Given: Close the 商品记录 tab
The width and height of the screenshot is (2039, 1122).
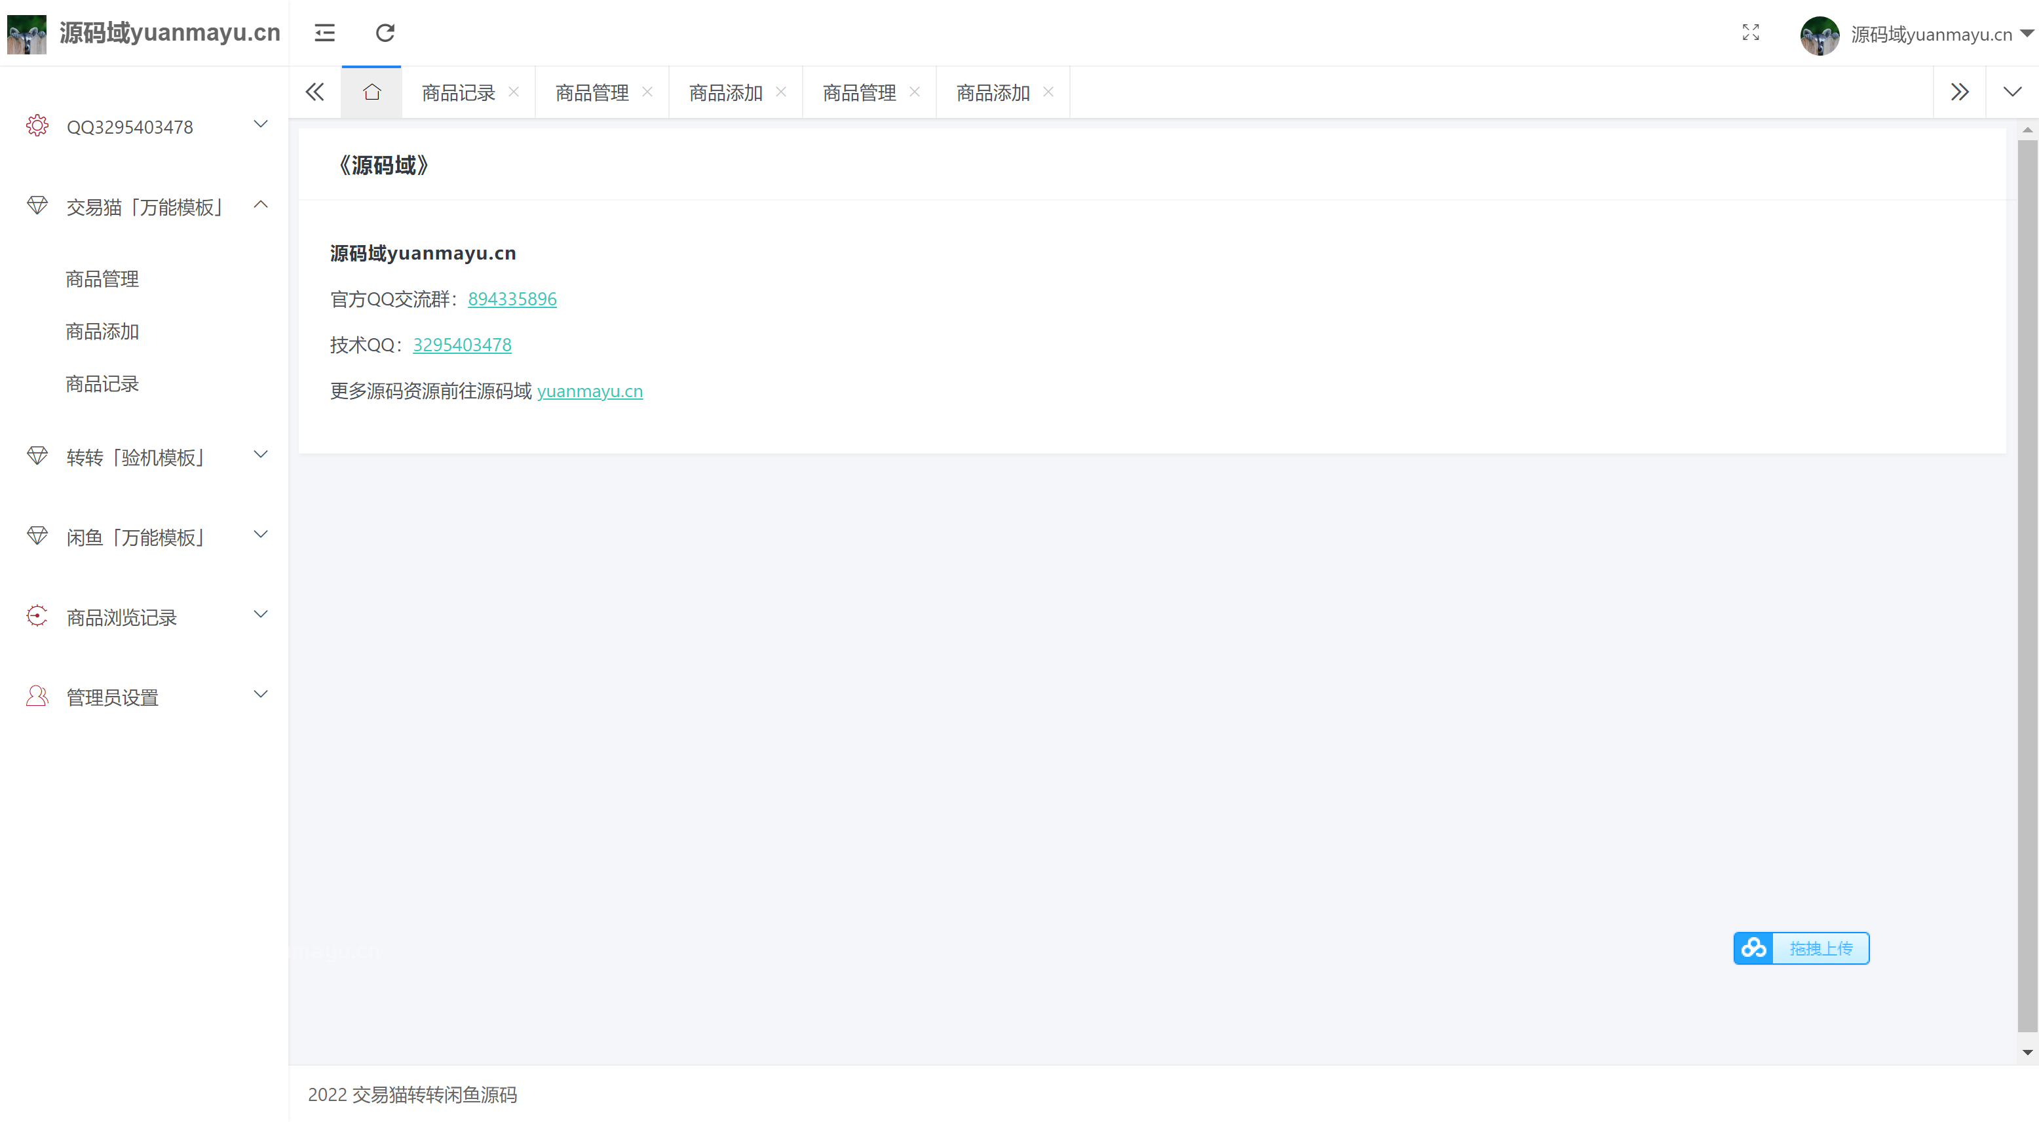Looking at the screenshot, I should 514,92.
